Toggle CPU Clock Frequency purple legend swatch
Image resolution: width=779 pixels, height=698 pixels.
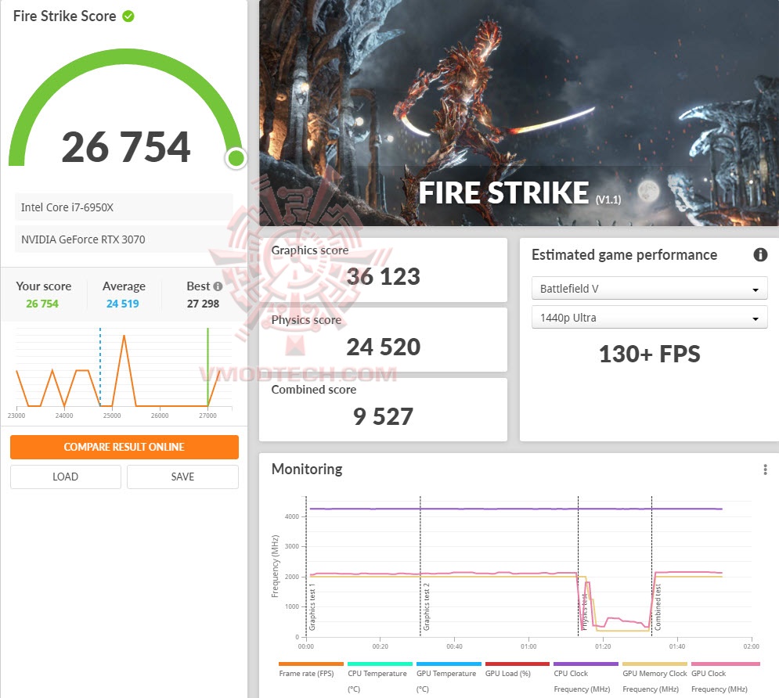tap(586, 664)
